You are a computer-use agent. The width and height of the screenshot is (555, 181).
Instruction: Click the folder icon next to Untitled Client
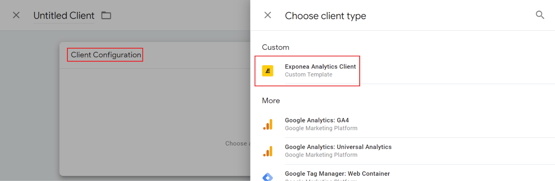click(106, 15)
